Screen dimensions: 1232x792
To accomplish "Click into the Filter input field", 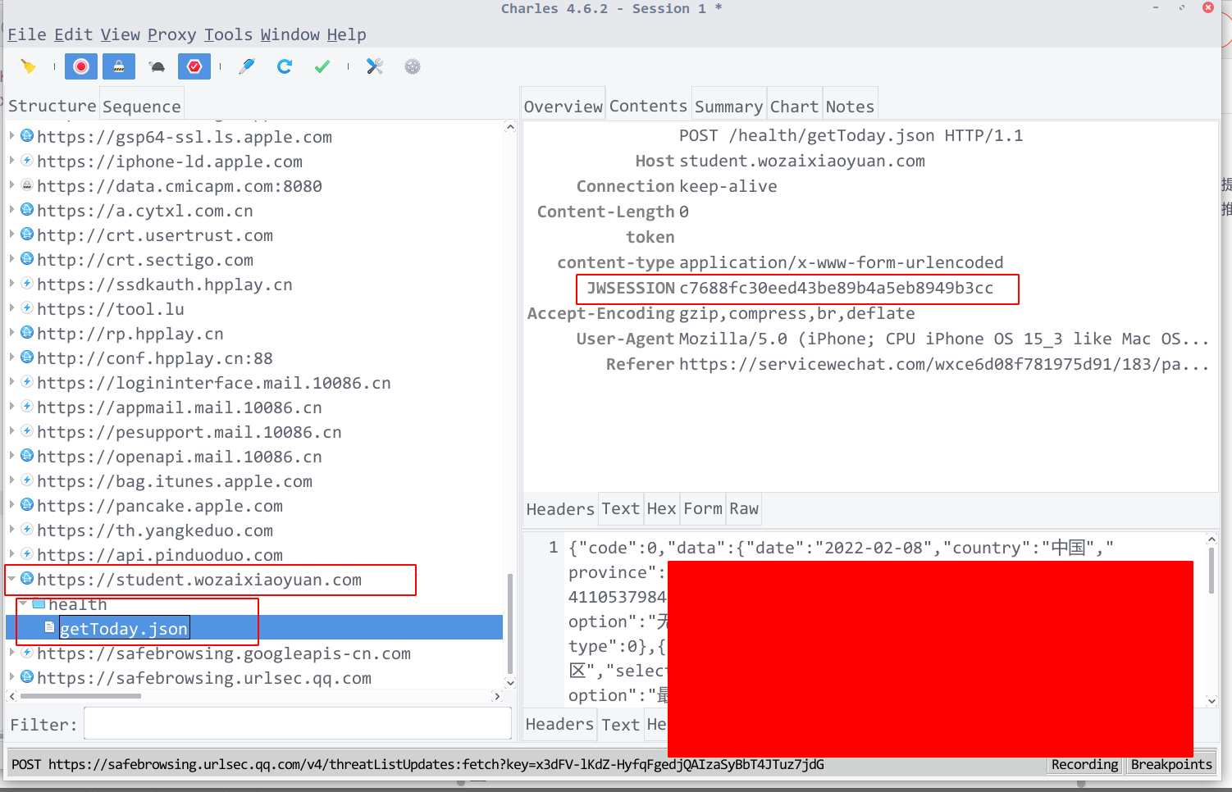I will tap(298, 724).
